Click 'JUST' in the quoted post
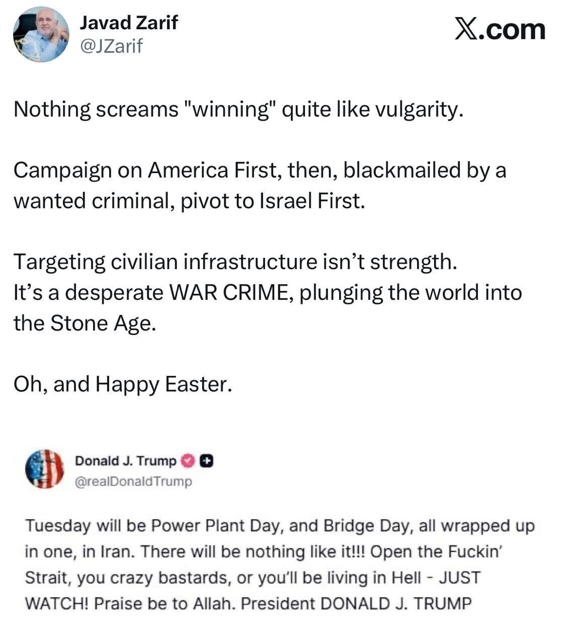Viewport: 570px width, 644px height. tap(460, 578)
